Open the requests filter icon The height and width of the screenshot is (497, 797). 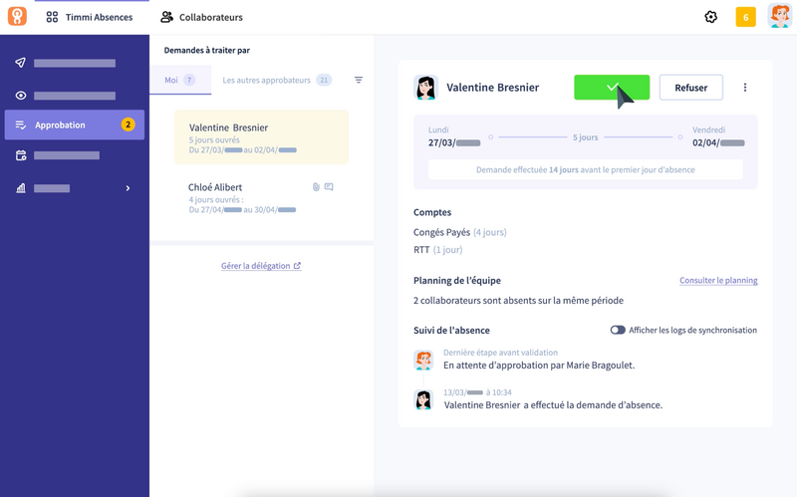pos(359,80)
